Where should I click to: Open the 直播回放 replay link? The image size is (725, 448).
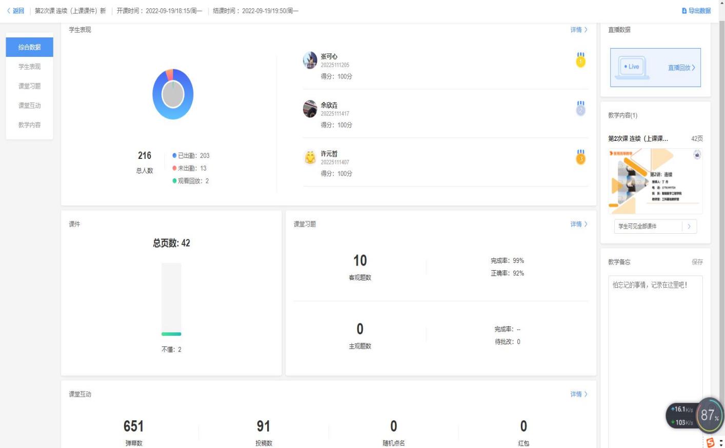pyautogui.click(x=681, y=68)
